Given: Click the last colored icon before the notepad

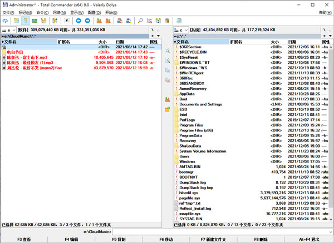Looking at the screenshot, I should (167, 21).
